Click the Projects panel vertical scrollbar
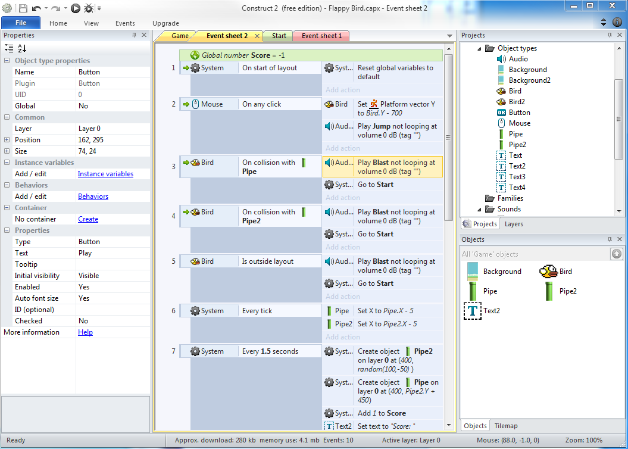 point(619,119)
